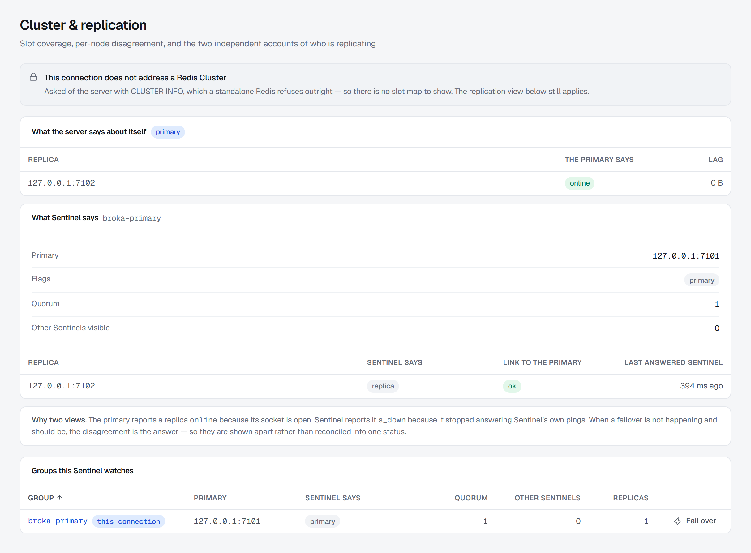Click the LAST ANSWERED SENTINEL header
751x553 pixels.
673,362
